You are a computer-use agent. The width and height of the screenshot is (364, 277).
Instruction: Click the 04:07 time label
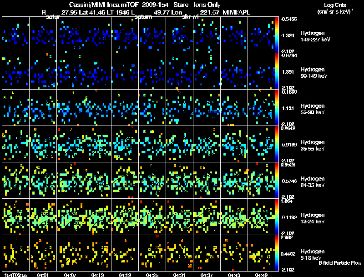tap(71, 275)
